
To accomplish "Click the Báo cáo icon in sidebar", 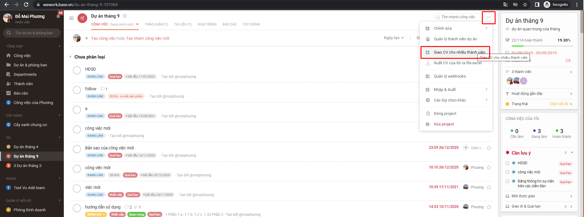I will pyautogui.click(x=9, y=93).
